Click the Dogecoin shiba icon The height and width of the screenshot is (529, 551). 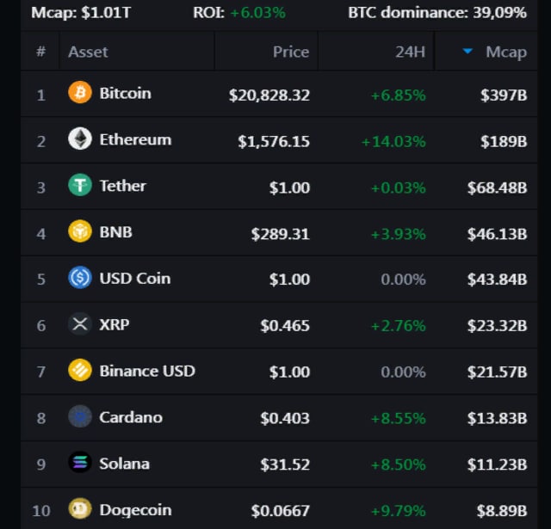pyautogui.click(x=80, y=508)
